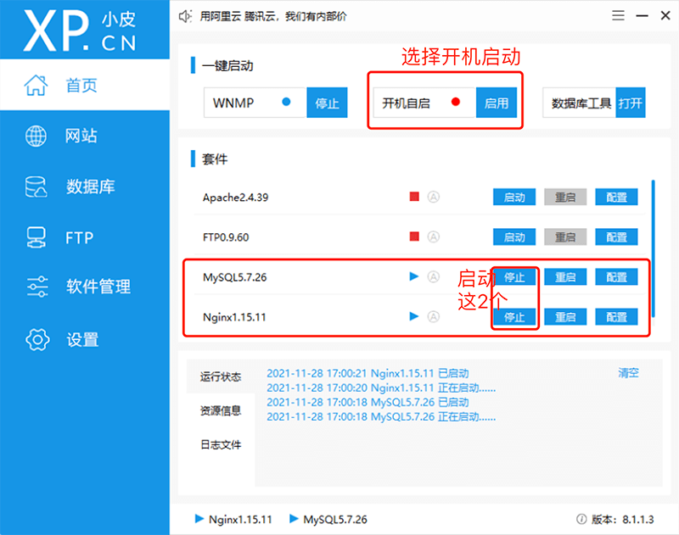The image size is (679, 535).
Task: Open 配置 for FTP0.9.60
Action: [x=617, y=237]
